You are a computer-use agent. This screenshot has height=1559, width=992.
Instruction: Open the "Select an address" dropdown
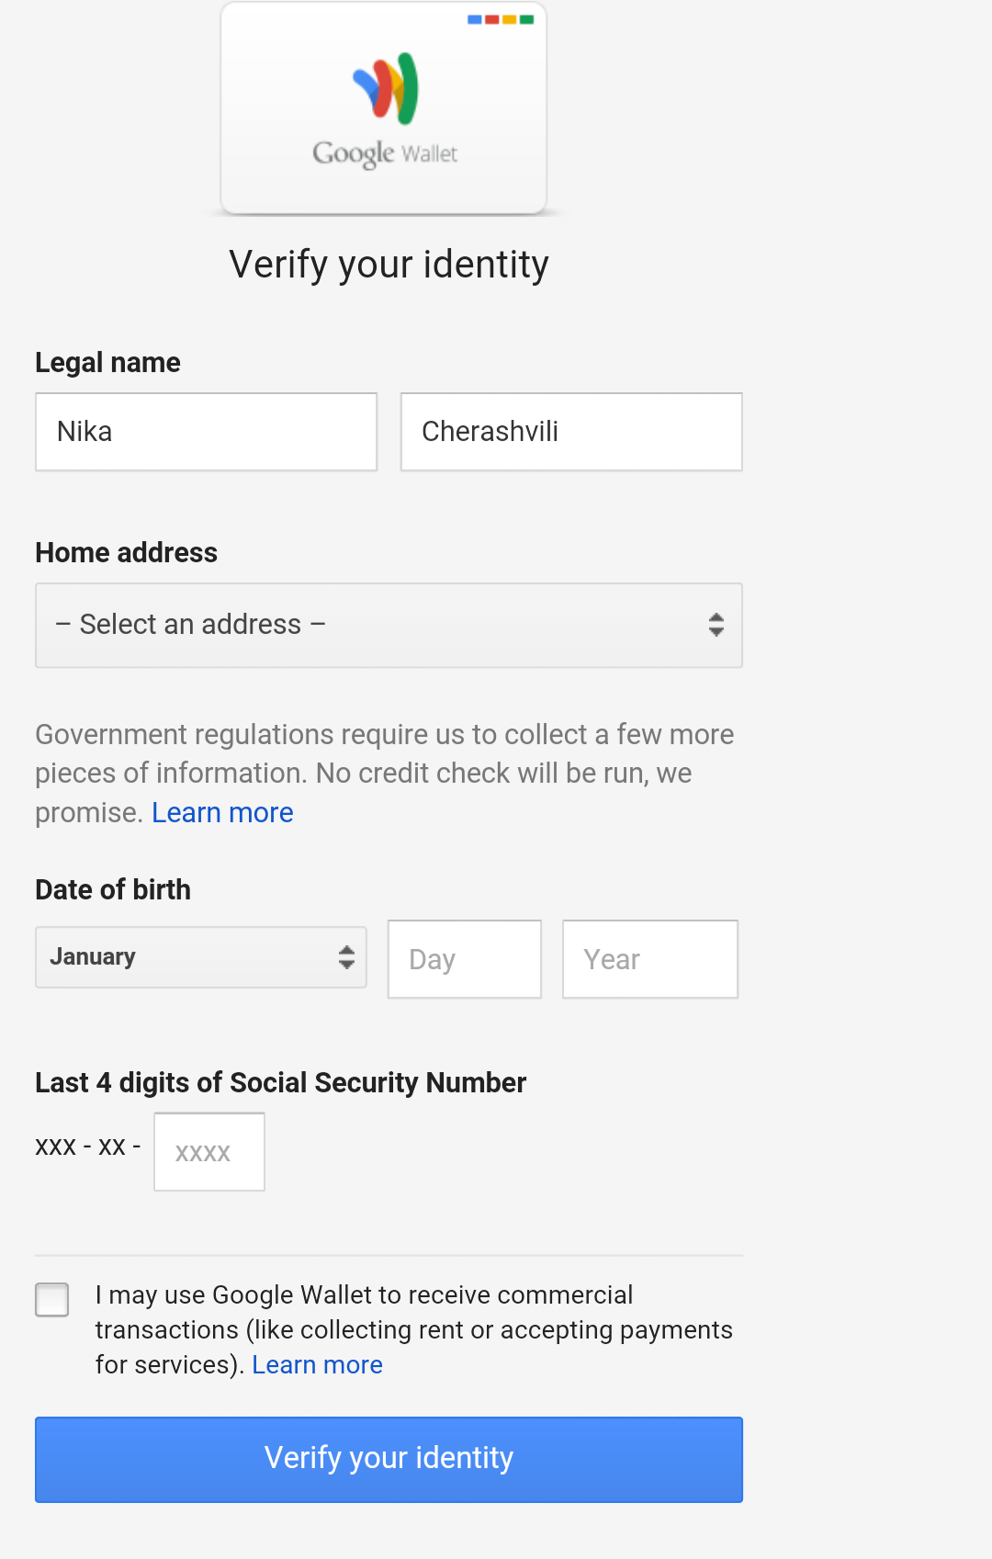388,625
